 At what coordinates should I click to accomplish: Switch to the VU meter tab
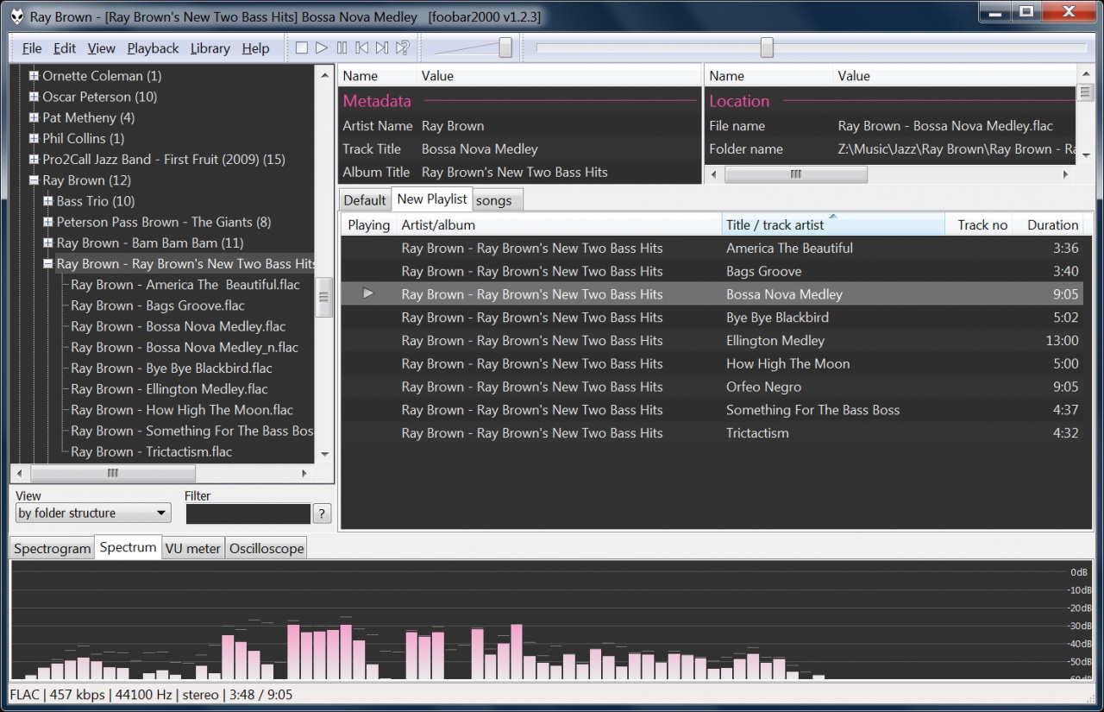[x=192, y=549]
